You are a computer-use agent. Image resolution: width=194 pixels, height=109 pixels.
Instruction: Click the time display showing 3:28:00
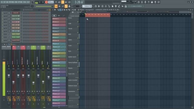(79, 2)
